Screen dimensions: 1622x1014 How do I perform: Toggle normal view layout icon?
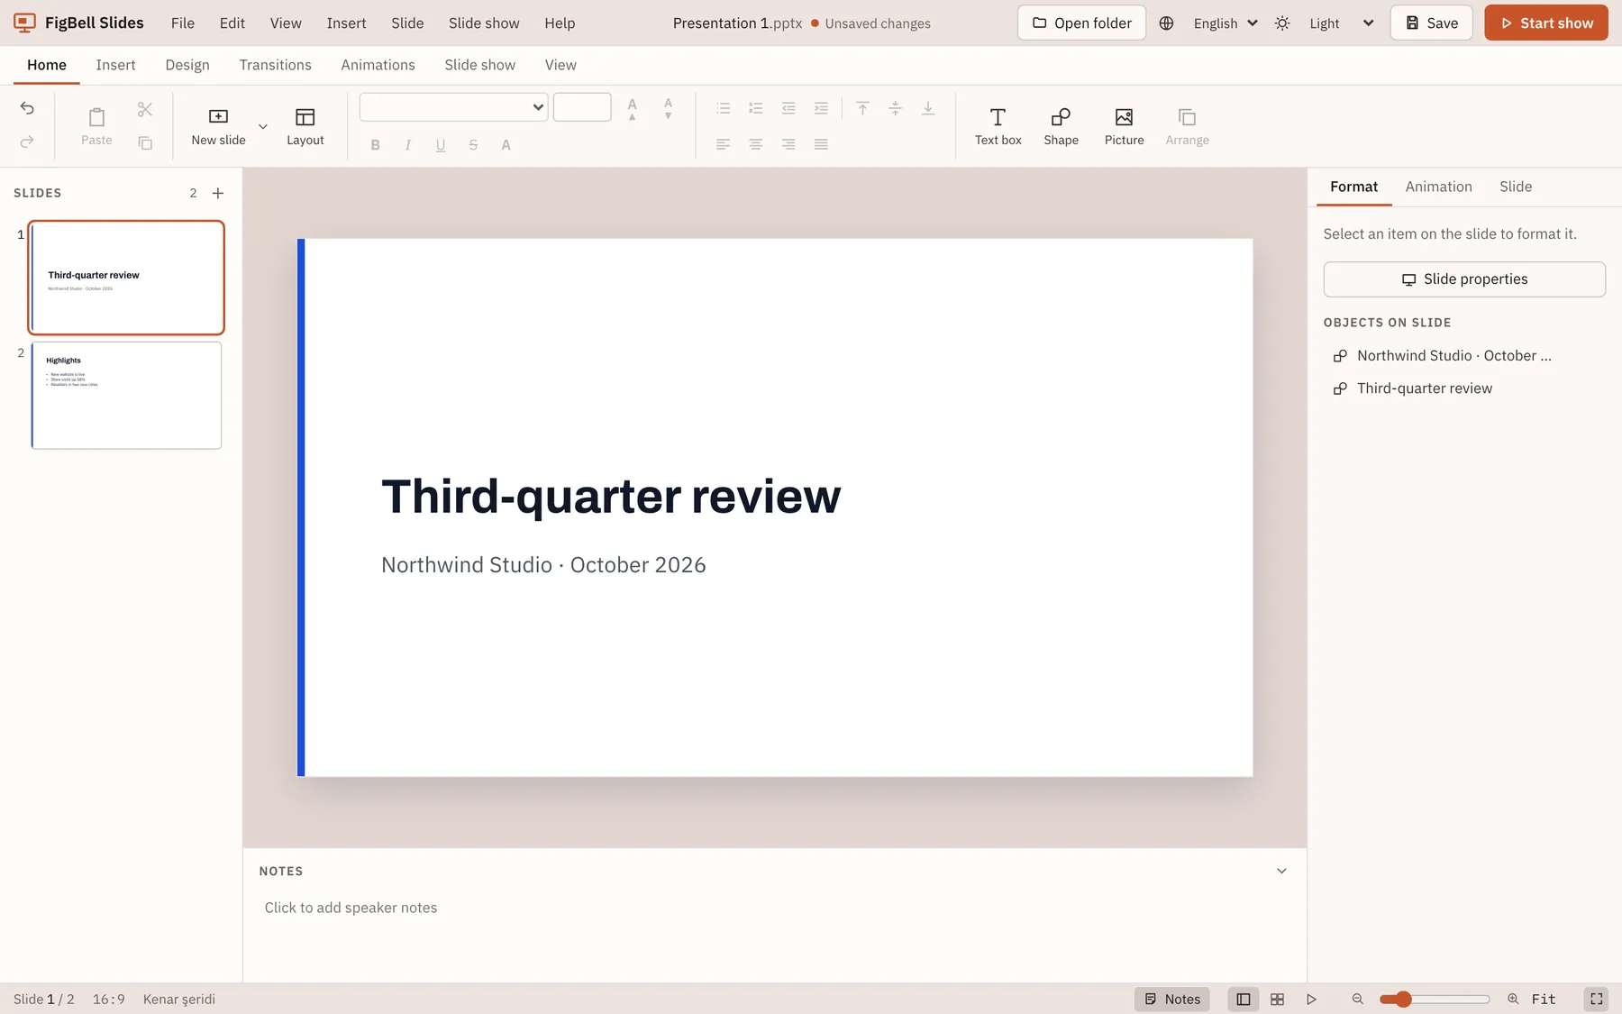[1243, 999]
